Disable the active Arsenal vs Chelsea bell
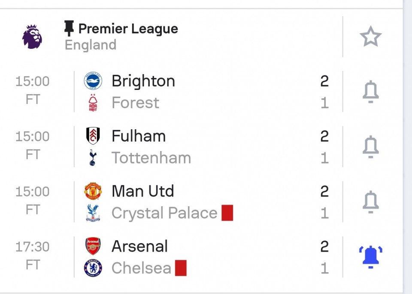 (x=370, y=257)
